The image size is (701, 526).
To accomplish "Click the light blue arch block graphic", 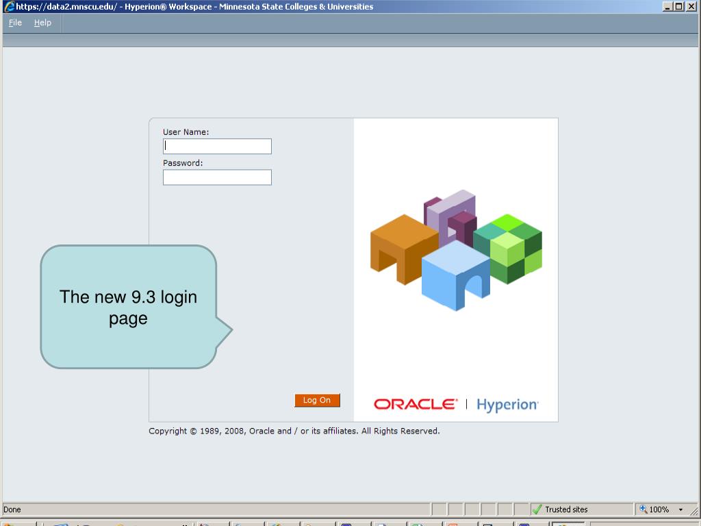I will pos(455,275).
